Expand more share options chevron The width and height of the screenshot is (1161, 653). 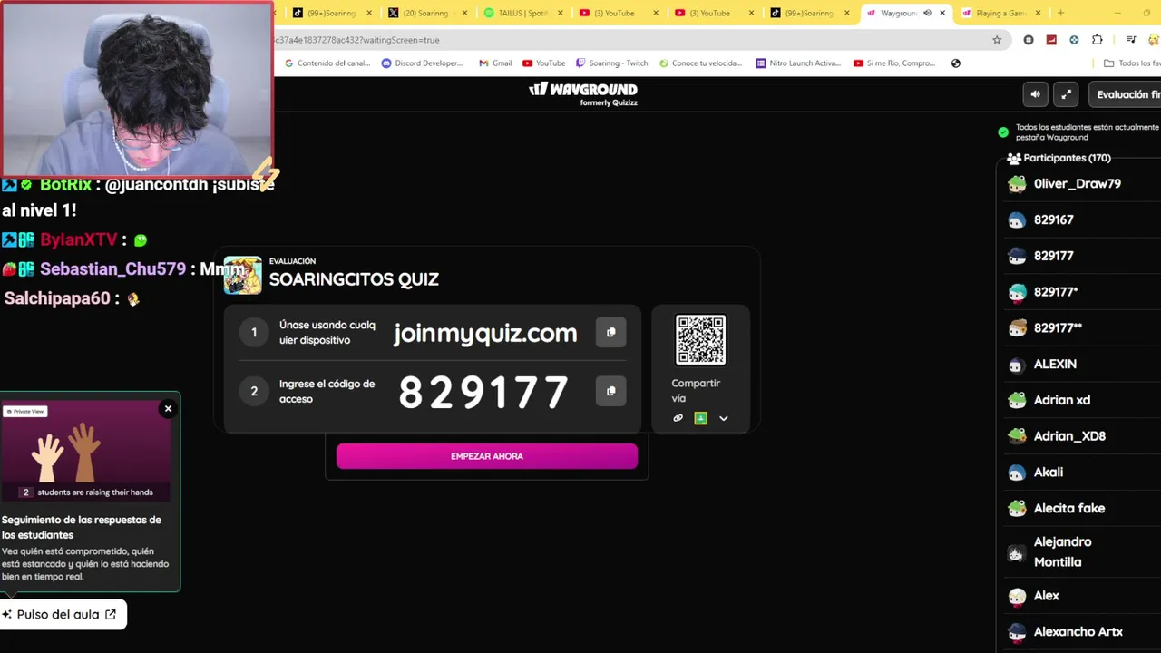[x=723, y=418]
